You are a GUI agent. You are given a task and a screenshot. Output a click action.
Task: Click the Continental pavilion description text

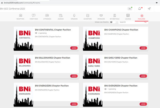pos(48,37)
